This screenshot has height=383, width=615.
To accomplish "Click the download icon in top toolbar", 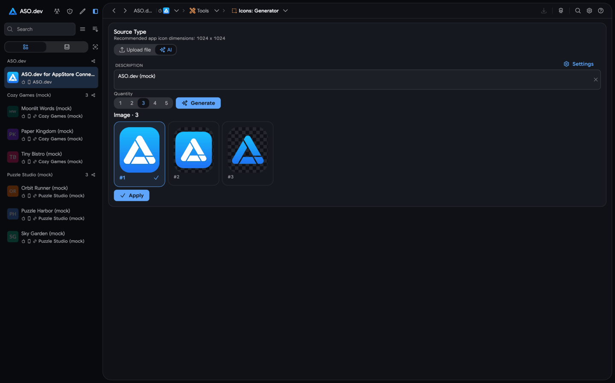I will pos(544,11).
